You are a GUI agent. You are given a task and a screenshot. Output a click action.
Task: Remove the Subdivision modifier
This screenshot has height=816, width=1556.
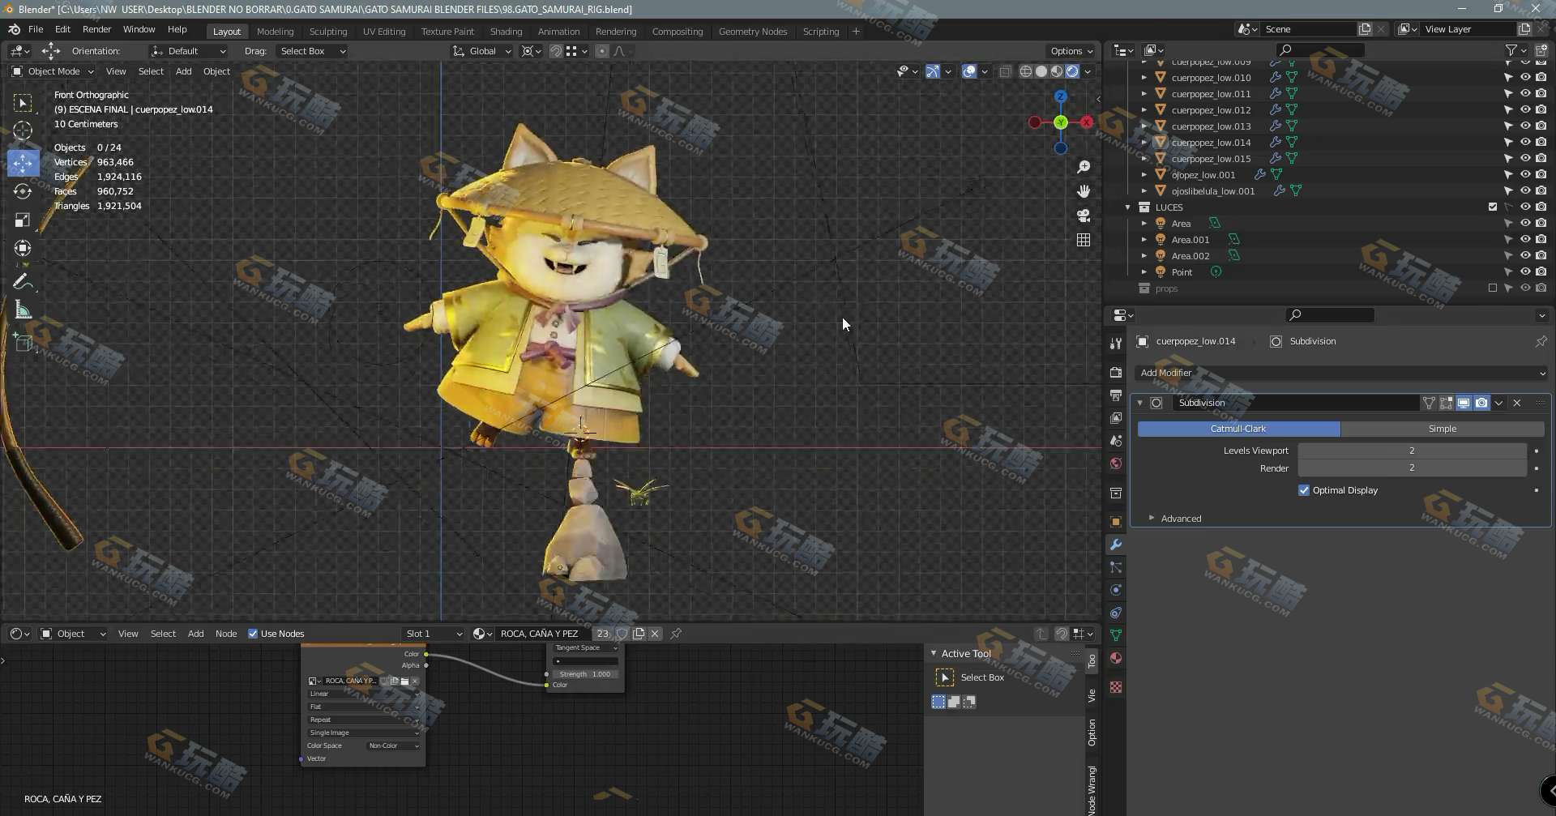1517,403
